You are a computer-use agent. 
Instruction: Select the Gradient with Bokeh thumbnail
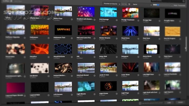[x=86, y=12]
